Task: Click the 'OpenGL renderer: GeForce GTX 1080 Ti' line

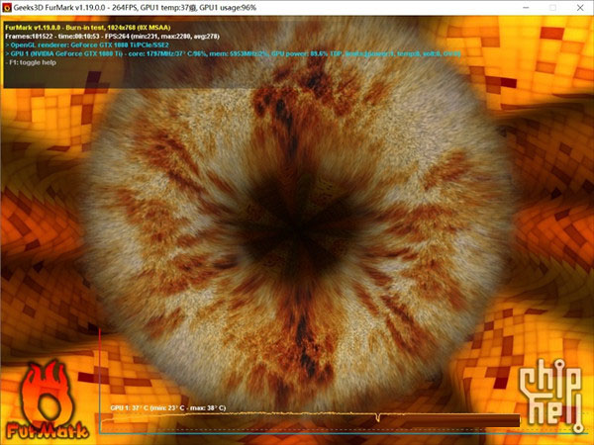Action: [87, 45]
